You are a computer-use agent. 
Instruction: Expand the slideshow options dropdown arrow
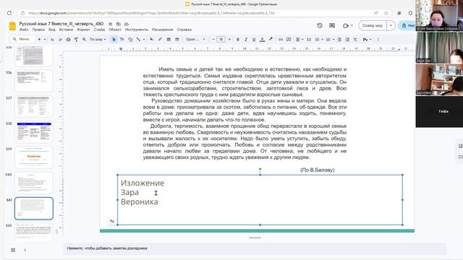391,26
